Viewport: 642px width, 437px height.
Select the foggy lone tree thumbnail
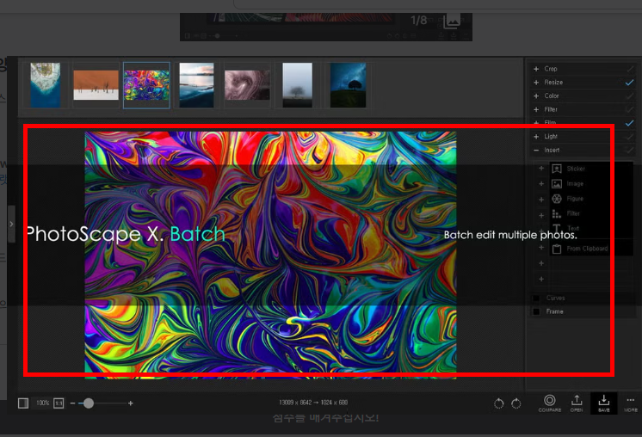pyautogui.click(x=298, y=85)
